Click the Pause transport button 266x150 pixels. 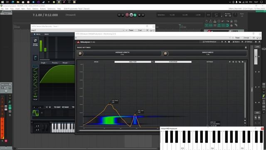pyautogui.click(x=143, y=15)
